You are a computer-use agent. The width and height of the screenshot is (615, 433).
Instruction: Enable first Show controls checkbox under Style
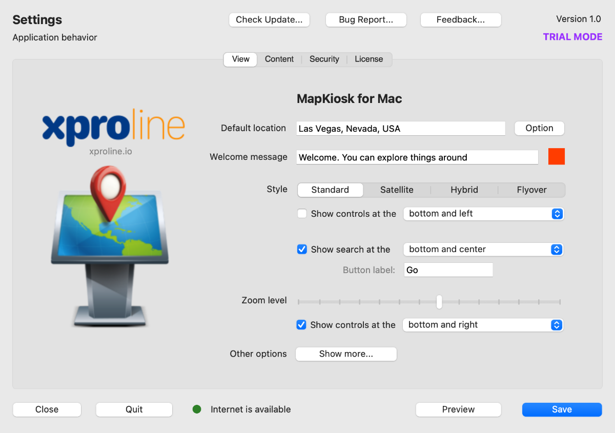coord(302,214)
